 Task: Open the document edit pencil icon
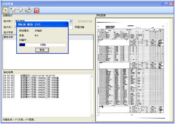(x=13, y=10)
